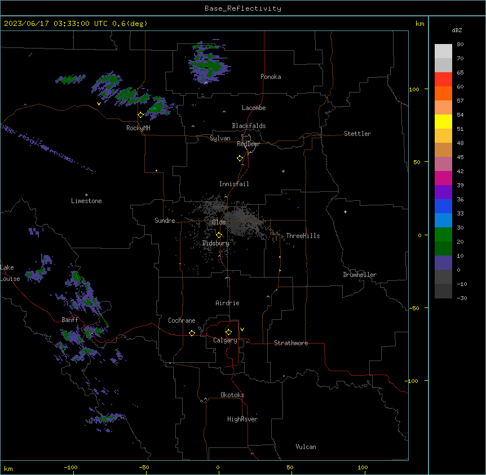Viewport: 486px width, 475px height.
Task: Click the 100 tick on right axis
Action: click(x=414, y=89)
